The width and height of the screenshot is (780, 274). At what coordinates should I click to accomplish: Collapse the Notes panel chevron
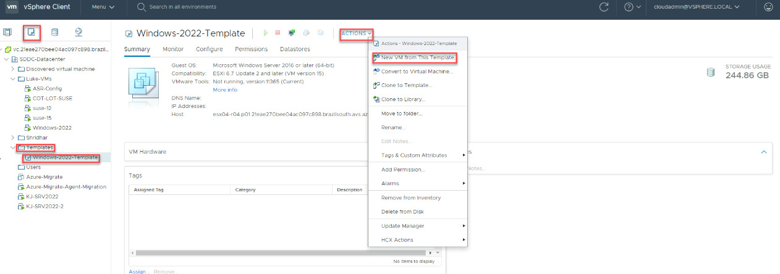pos(764,151)
